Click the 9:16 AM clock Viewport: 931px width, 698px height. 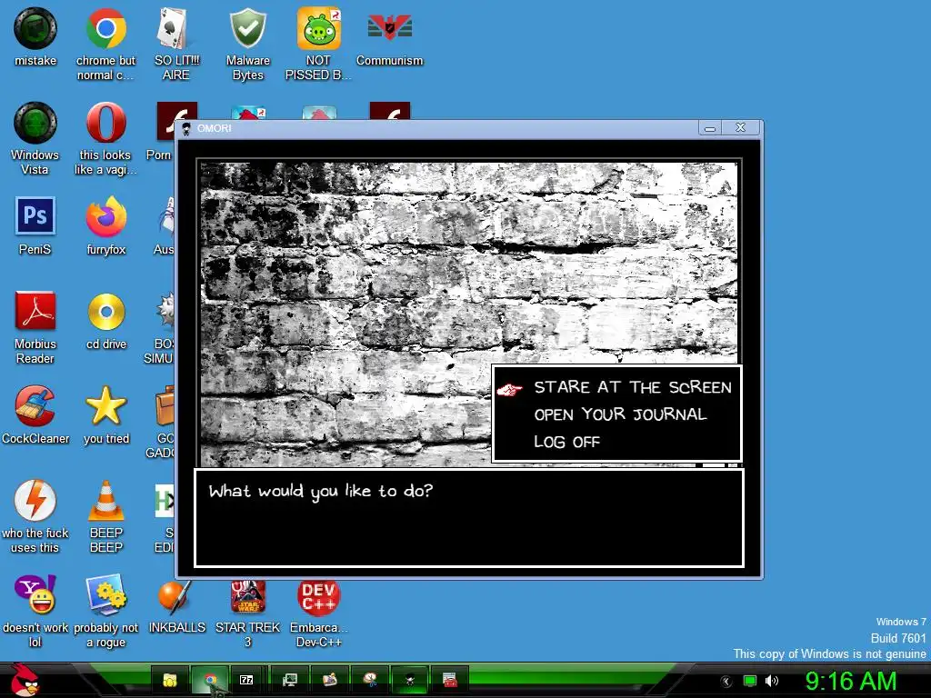pos(850,681)
